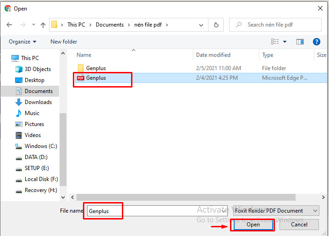Go back with the left arrow
Screen dimensions: 329x236
pos(9,25)
